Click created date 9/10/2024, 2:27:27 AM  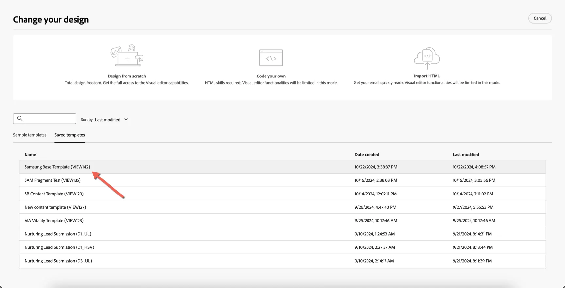coord(375,247)
